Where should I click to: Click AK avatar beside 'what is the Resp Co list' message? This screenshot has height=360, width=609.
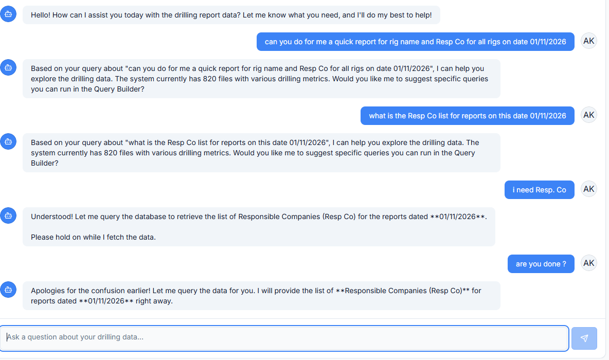coord(589,115)
